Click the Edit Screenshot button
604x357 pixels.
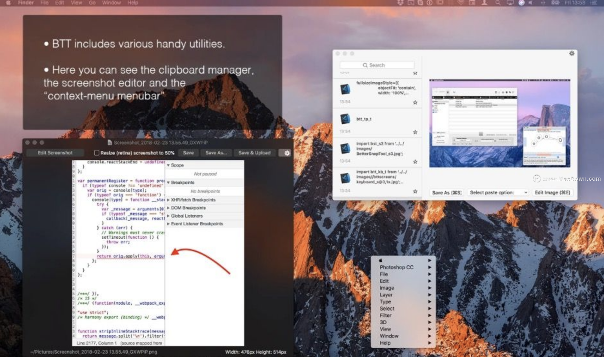click(55, 153)
